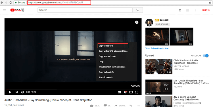This screenshot has width=213, height=107.
Task: Open the YouTube apps grid icon
Action: (x=188, y=10)
